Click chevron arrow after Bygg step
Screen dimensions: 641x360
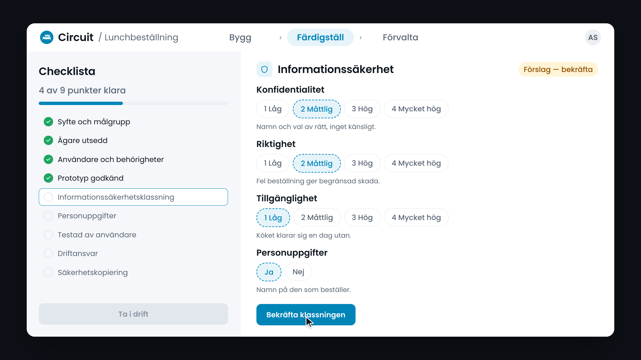280,38
